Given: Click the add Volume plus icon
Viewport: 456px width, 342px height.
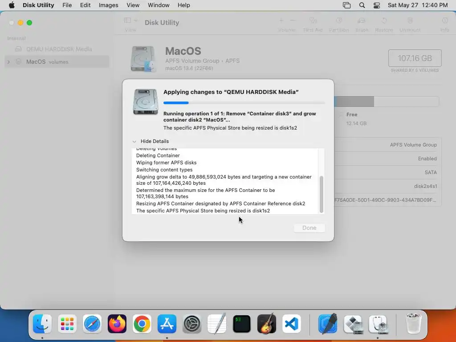Looking at the screenshot, I should pos(281,20).
